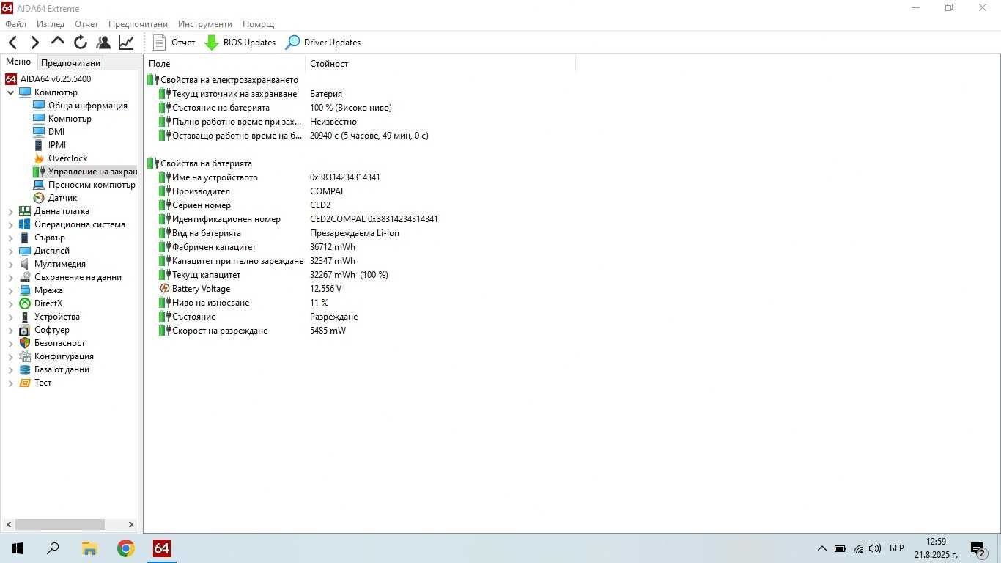Open the Инструменти menu
The width and height of the screenshot is (1001, 563).
205,24
